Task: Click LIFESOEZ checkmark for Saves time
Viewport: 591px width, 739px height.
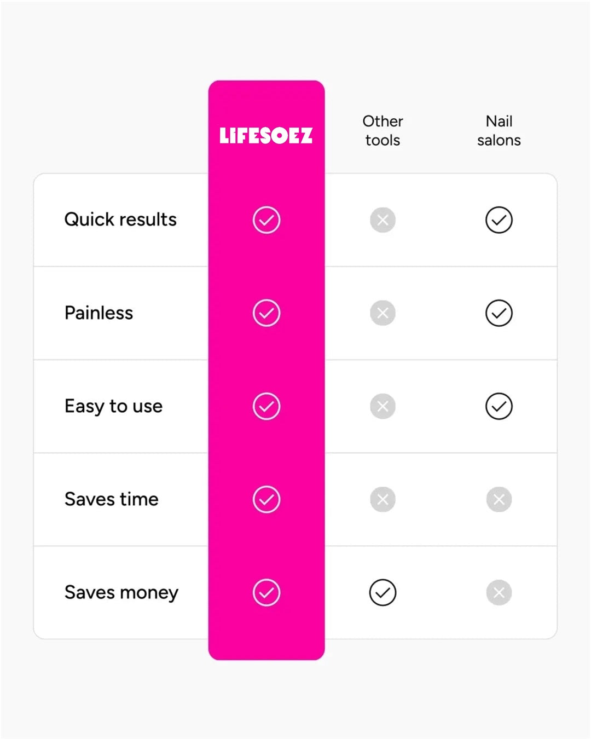Action: point(266,499)
